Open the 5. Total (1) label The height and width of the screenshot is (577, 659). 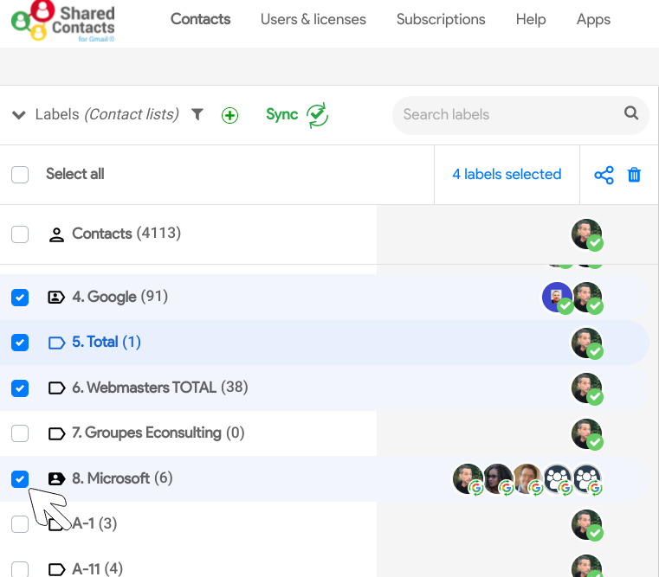(x=107, y=342)
